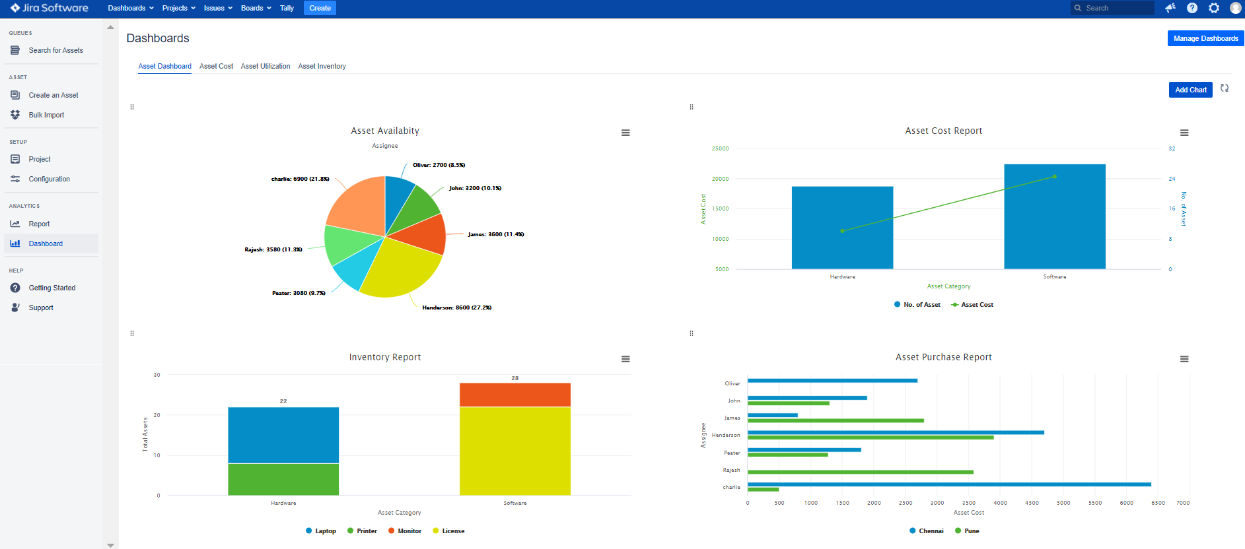Grab the Inventory Report drag handle

click(132, 333)
